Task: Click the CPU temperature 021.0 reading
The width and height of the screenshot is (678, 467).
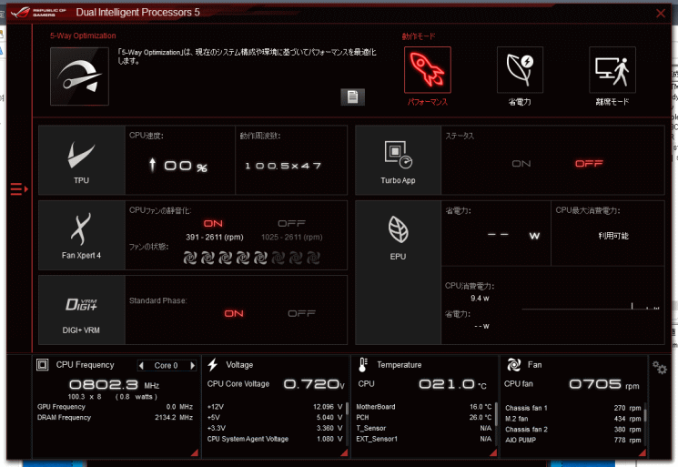Action: coord(452,384)
